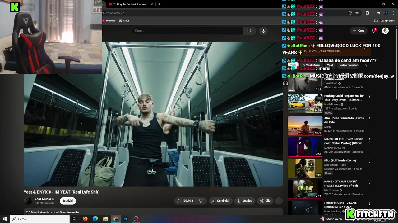Open Chrome media controls icon
The height and width of the screenshot is (223, 398).
378,13
